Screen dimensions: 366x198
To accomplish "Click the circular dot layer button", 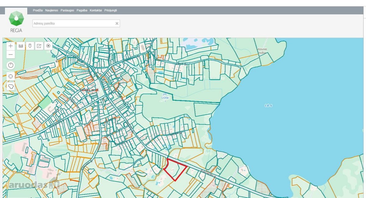I will (x=48, y=46).
